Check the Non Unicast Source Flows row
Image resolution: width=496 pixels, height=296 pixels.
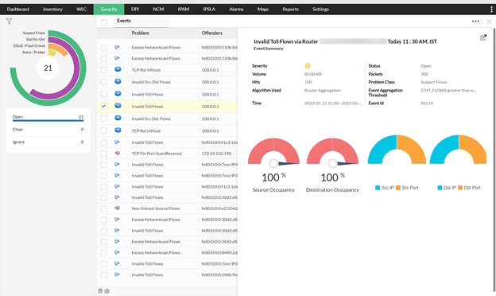coord(103,208)
